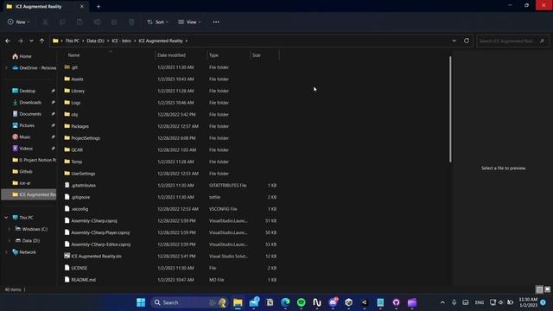Screen dimensions: 553x311
Task: Open the recent locations chevron dropdown
Action: click(x=31, y=41)
